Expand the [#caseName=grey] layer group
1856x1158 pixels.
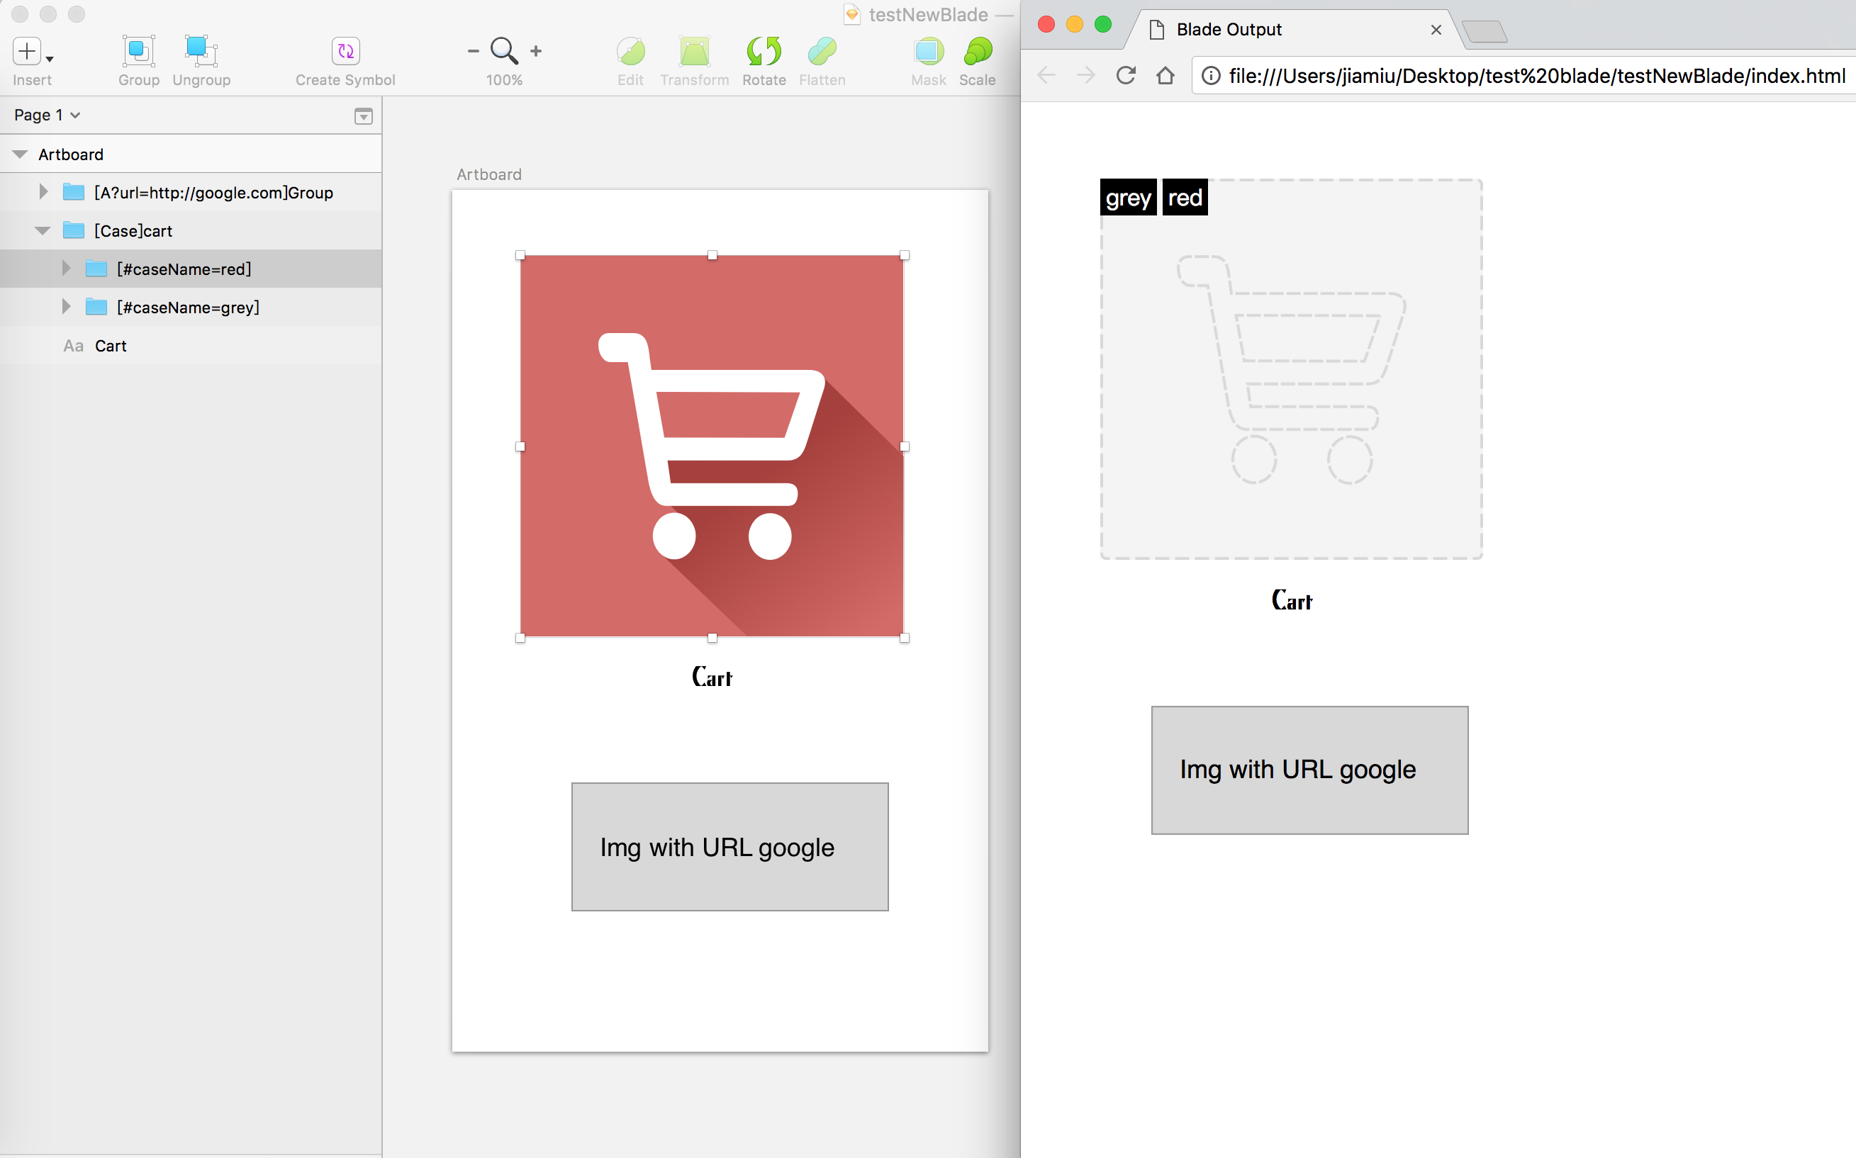(66, 307)
